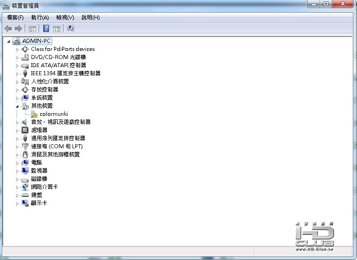Click the 存放控制器 icon
Image resolution: width=357 pixels, height=260 pixels.
(x=25, y=90)
